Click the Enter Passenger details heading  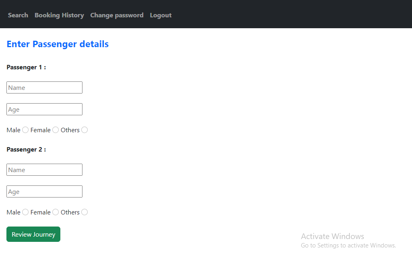(58, 44)
